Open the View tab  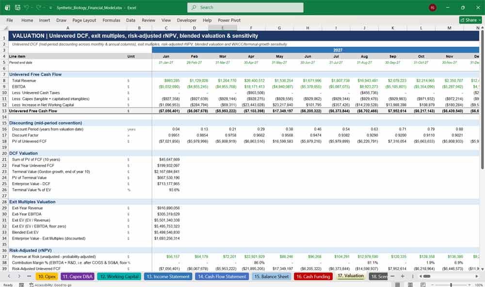pos(166,20)
